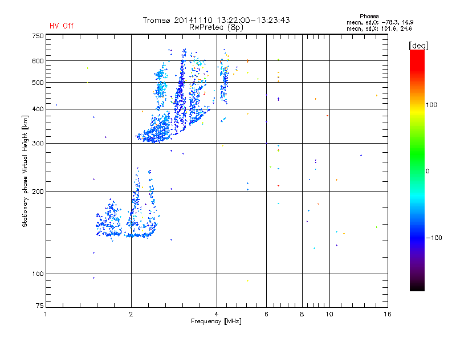The image size is (456, 342).
Task: Click the '500' y-axis label
Action: click(x=38, y=83)
